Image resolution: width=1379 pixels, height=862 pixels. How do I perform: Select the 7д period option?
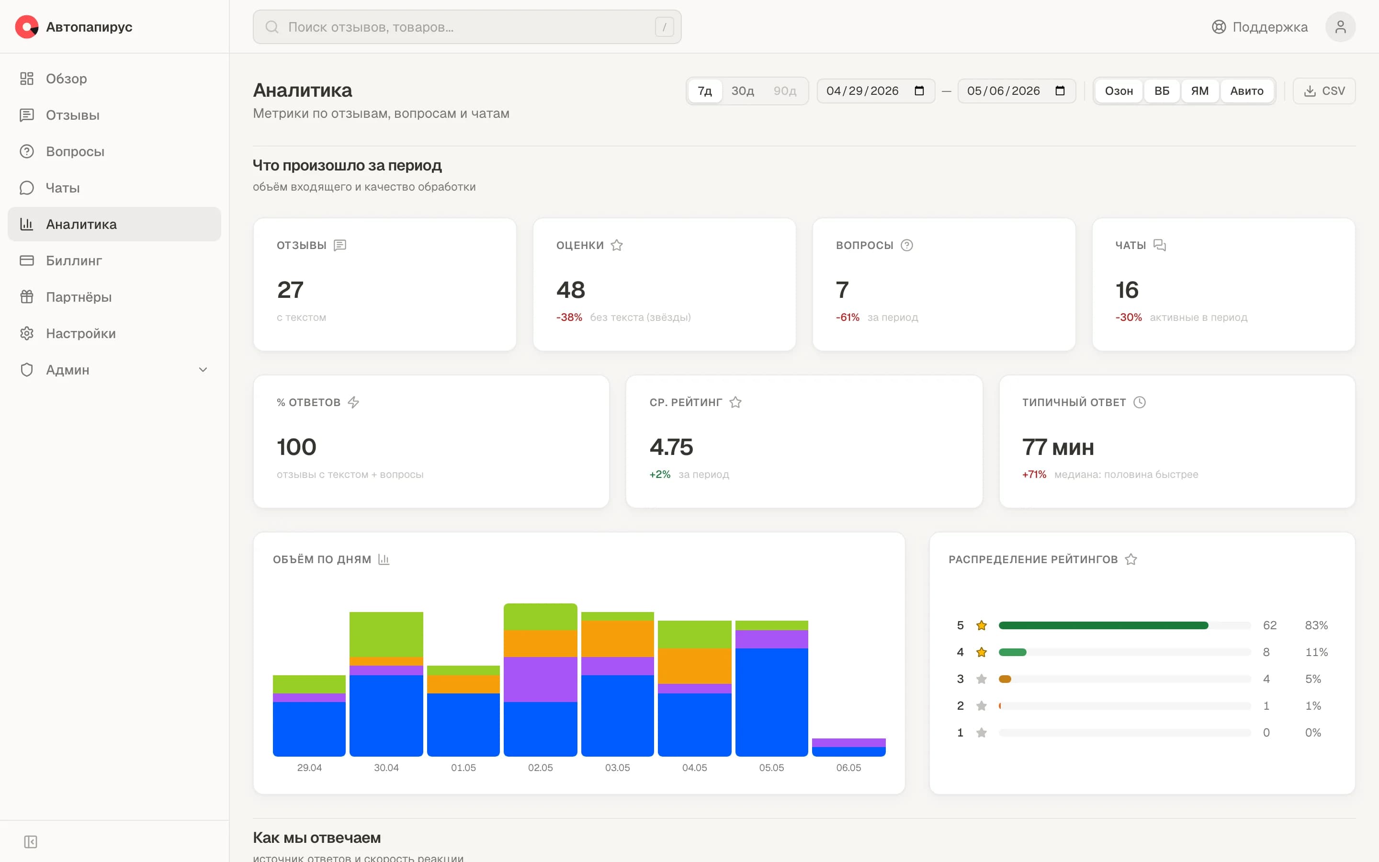[x=705, y=91]
